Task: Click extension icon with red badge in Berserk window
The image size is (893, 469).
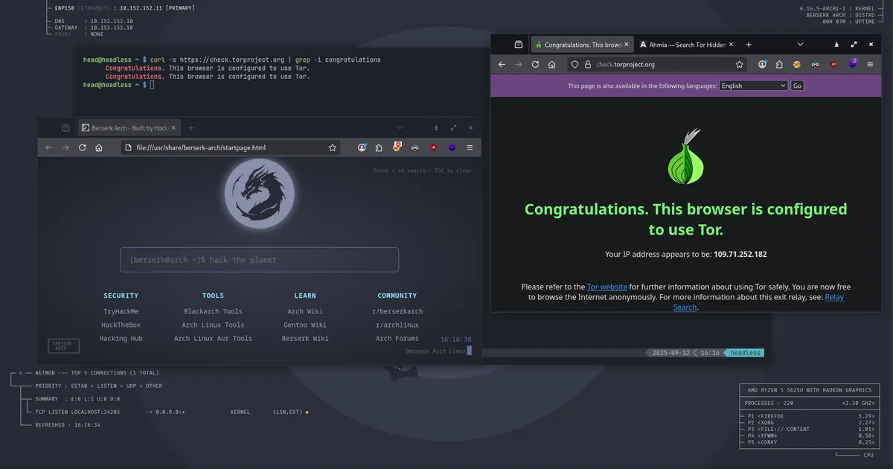Action: coord(397,147)
